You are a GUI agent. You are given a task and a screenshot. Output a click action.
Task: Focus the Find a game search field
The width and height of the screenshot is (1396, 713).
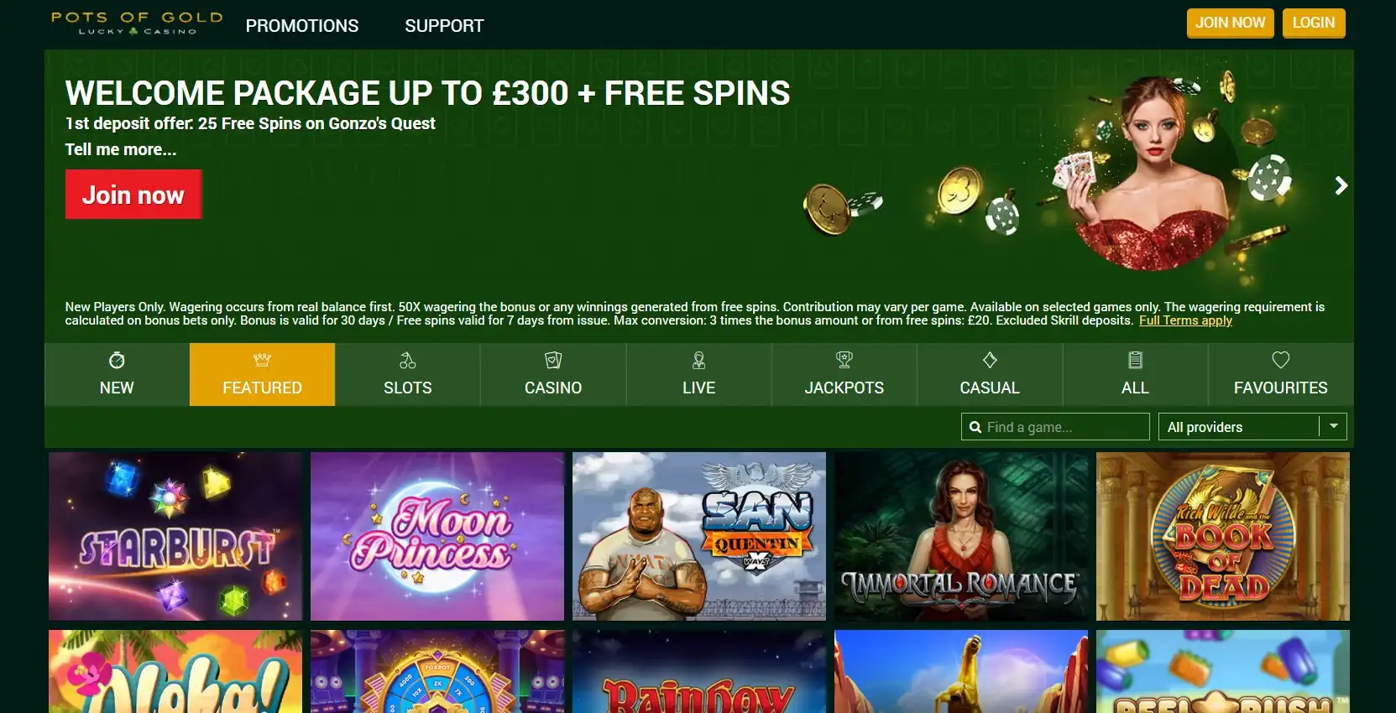click(x=1055, y=427)
